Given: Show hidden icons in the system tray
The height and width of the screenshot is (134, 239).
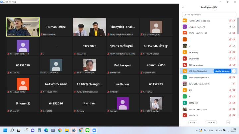Looking at the screenshot, I should click(x=197, y=130).
